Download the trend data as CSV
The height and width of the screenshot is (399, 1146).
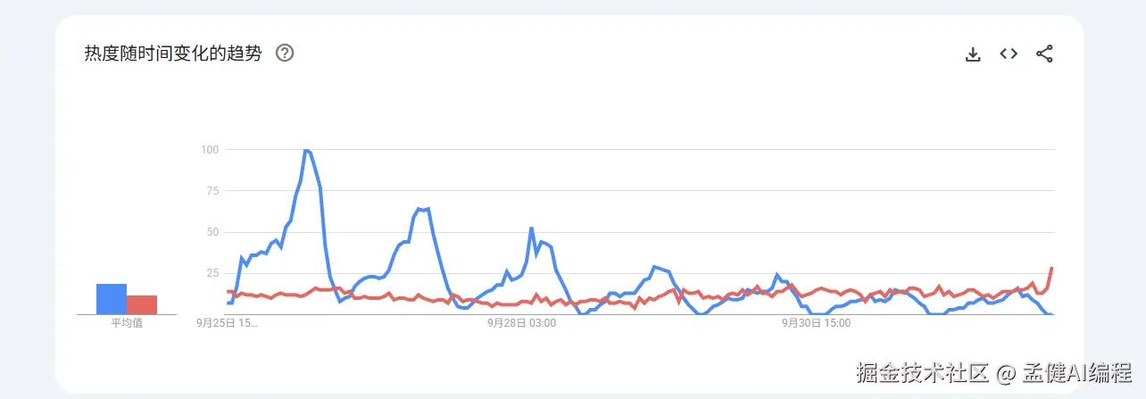click(x=973, y=54)
